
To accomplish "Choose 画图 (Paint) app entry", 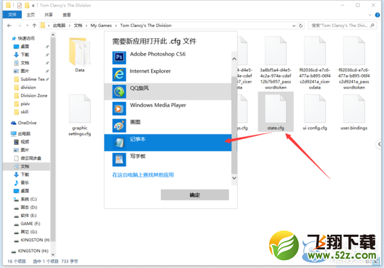I will point(168,125).
